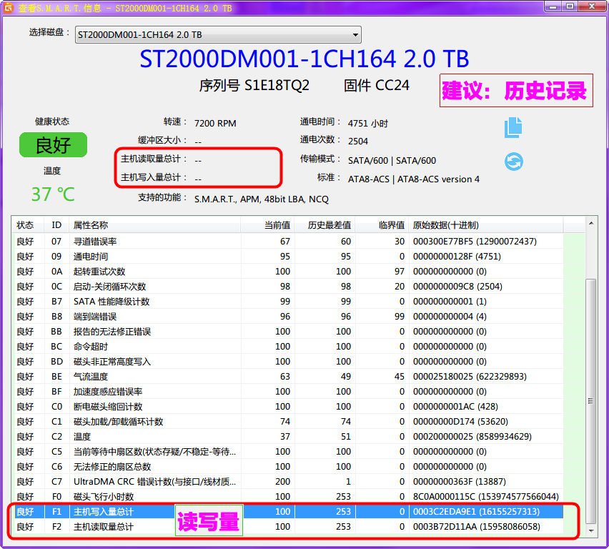Click the blue refresh icon
Viewport: 609px width, 549px height.
[x=514, y=162]
